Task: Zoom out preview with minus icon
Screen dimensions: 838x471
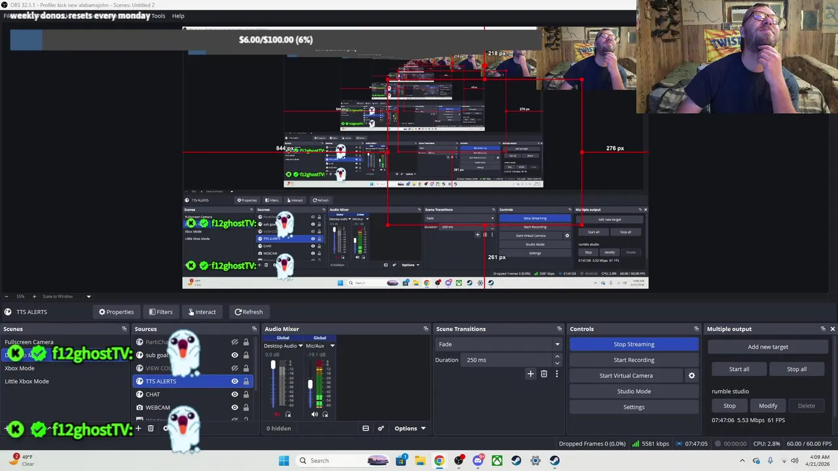Action: [x=6, y=296]
